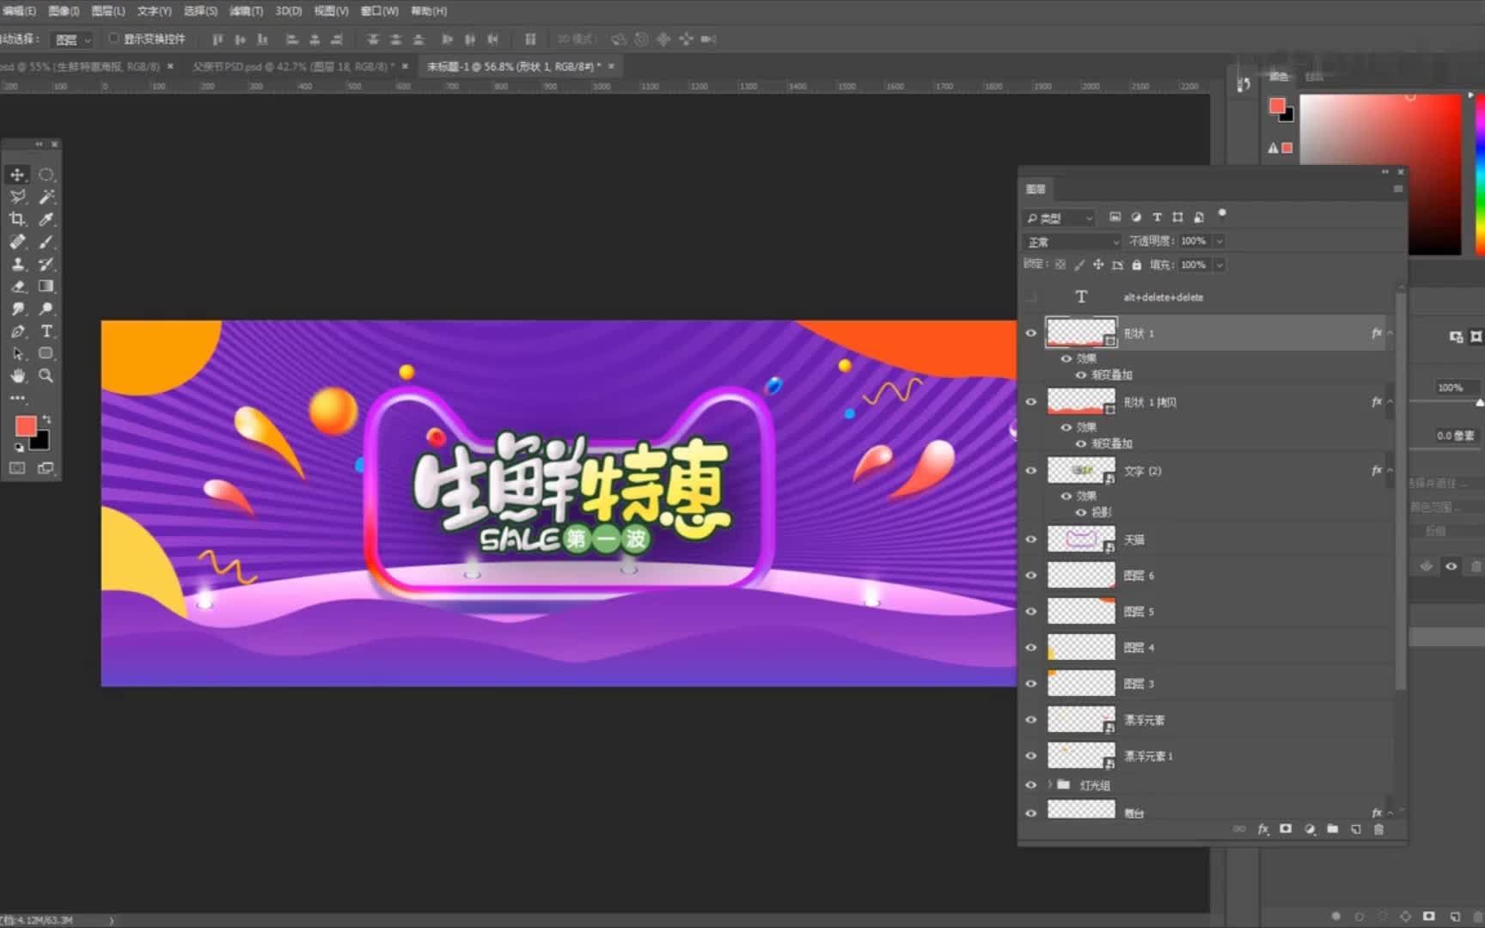The height and width of the screenshot is (928, 1485).
Task: Filter layers by pixel layer type
Action: coord(1115,217)
